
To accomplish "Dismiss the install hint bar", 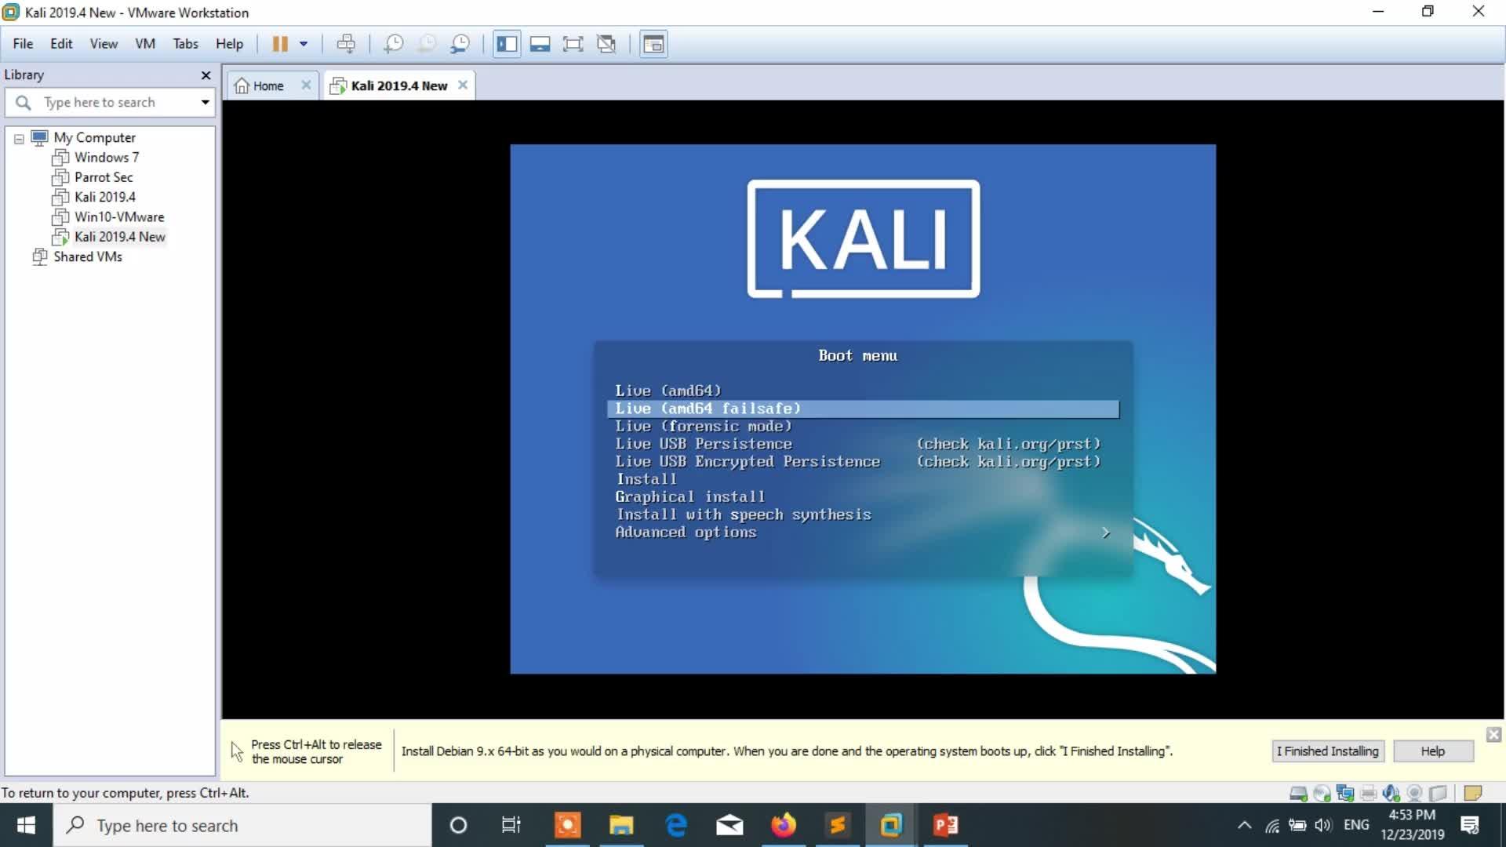I will (1494, 735).
